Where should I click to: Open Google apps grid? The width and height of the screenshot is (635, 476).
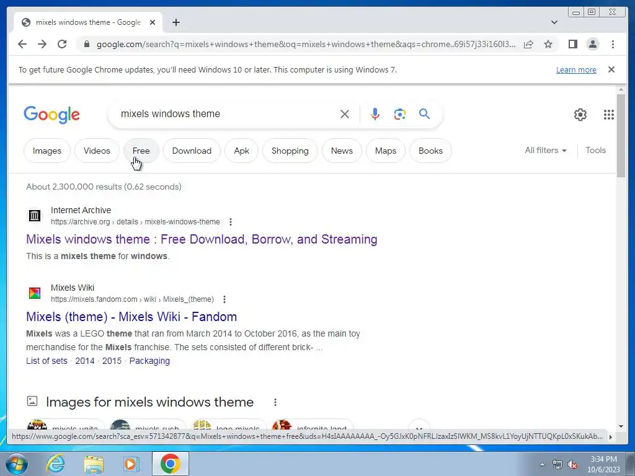tap(609, 115)
